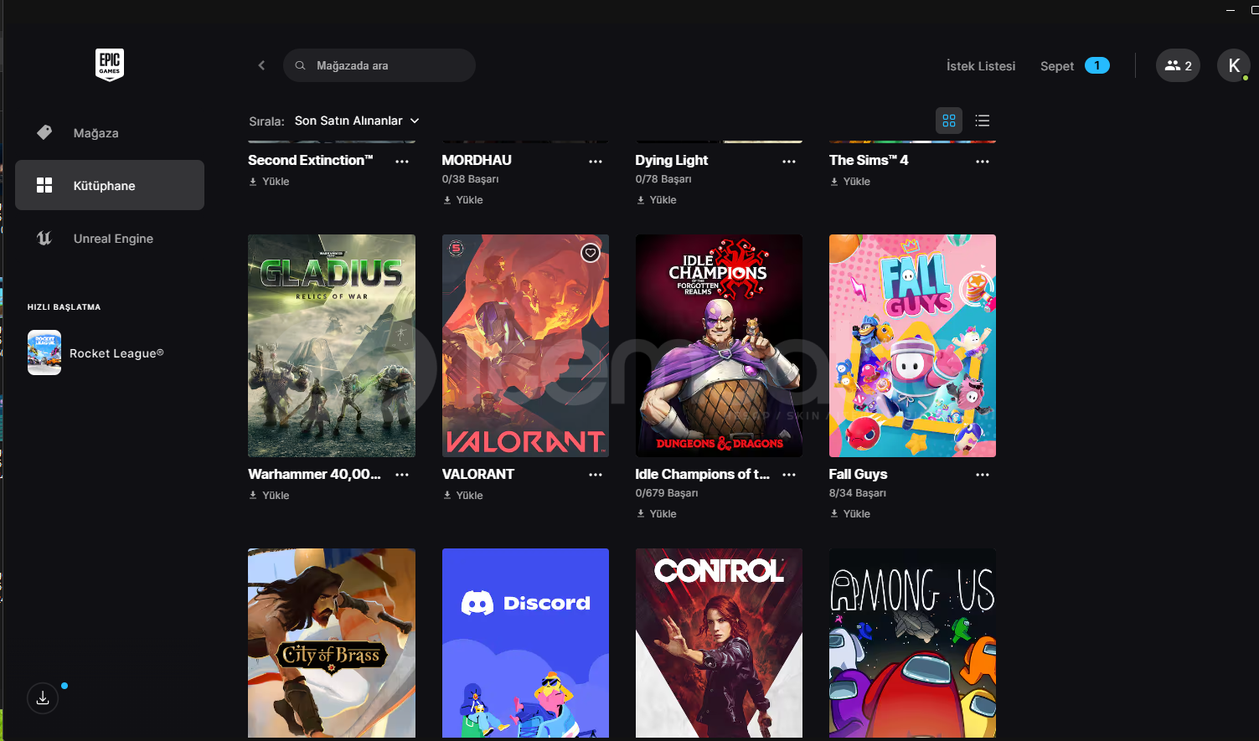Open the downloads icon in sidebar
Viewport: 1259px width, 741px height.
coord(43,697)
